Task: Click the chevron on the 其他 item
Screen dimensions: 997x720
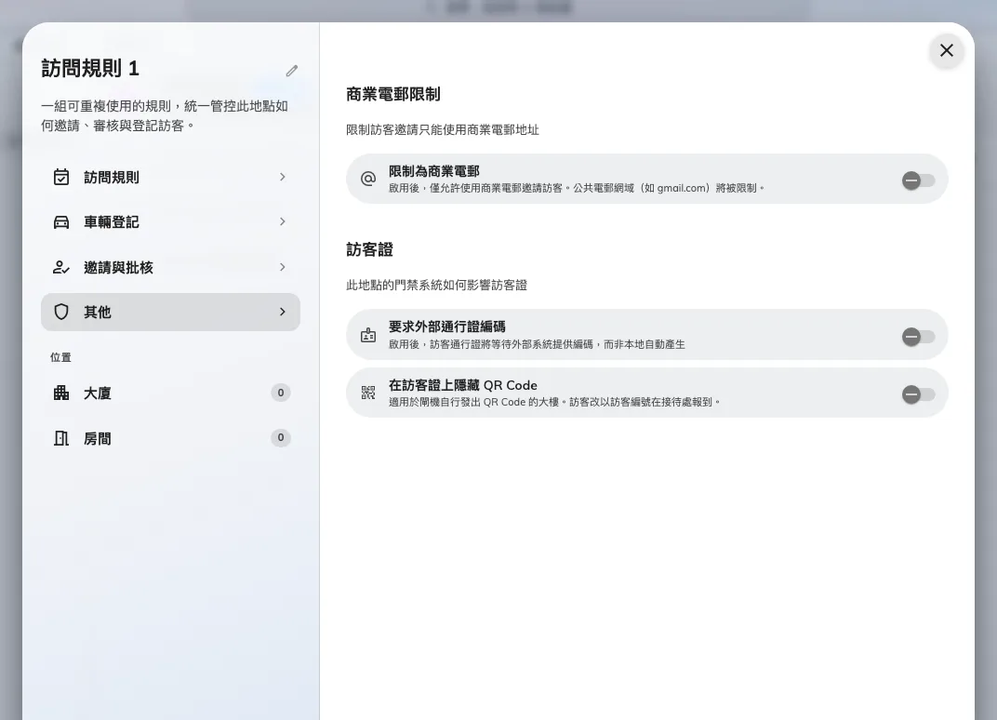Action: point(283,312)
